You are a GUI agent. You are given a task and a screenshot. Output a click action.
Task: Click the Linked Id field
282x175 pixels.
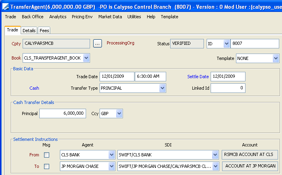[228, 88]
